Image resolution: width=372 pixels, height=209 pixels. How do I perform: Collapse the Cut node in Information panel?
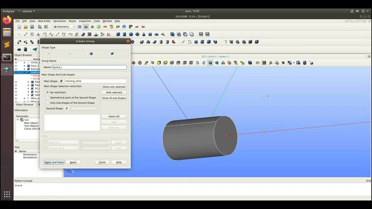18,120
